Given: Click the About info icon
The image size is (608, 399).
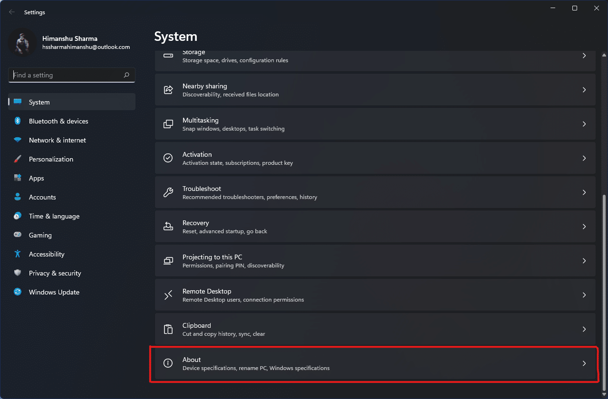Looking at the screenshot, I should (168, 363).
